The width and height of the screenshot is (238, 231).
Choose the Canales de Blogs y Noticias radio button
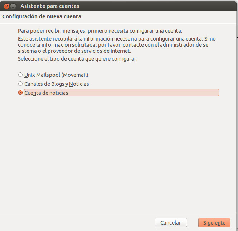(x=20, y=84)
